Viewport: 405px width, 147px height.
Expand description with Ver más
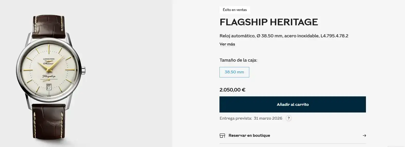point(227,44)
